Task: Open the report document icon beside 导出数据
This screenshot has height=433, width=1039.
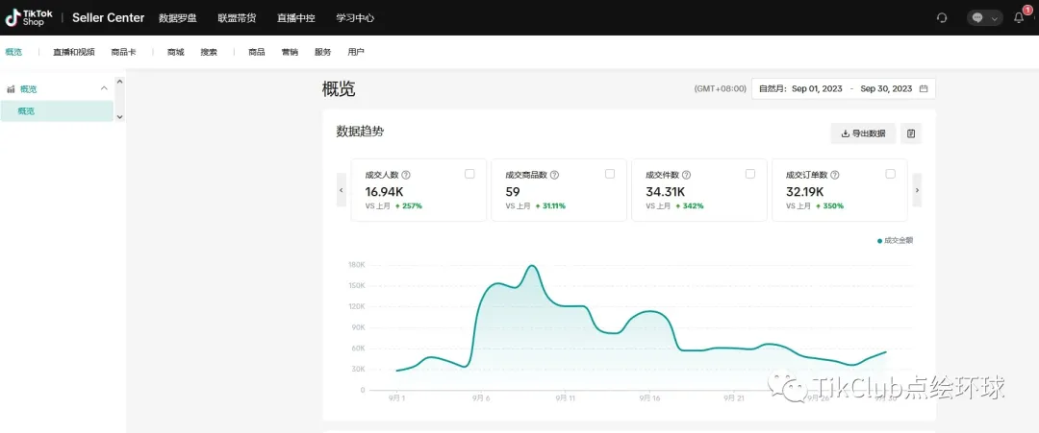Action: pyautogui.click(x=911, y=133)
